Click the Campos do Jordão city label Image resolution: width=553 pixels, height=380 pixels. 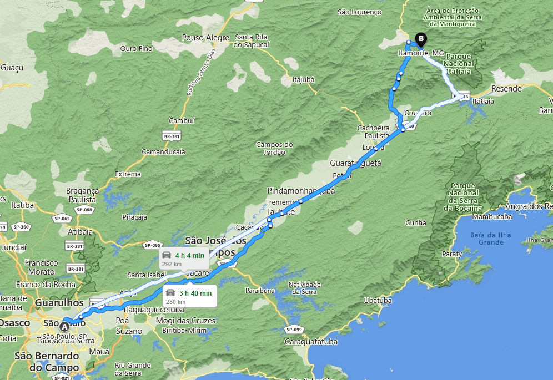[274, 149]
